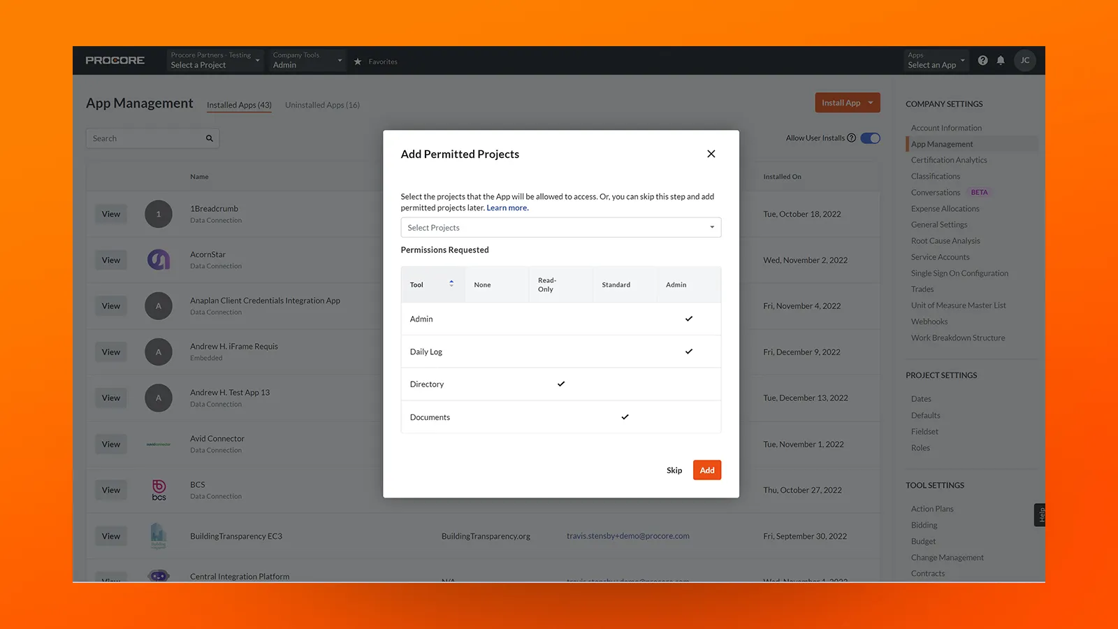Click inside the Search field
Viewport: 1118px width, 629px height.
click(140, 138)
